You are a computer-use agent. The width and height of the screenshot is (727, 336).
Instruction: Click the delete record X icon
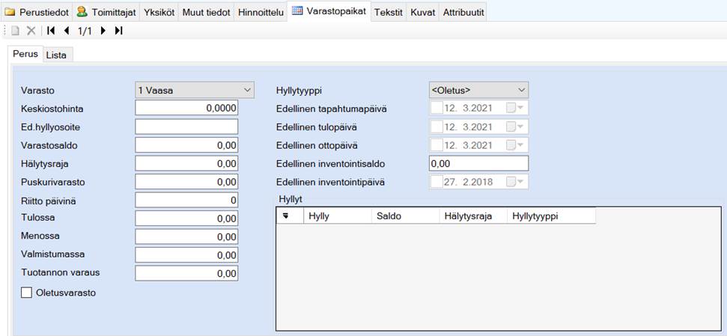(31, 31)
